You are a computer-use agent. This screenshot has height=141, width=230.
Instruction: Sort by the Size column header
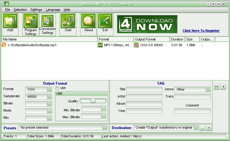click(192, 39)
